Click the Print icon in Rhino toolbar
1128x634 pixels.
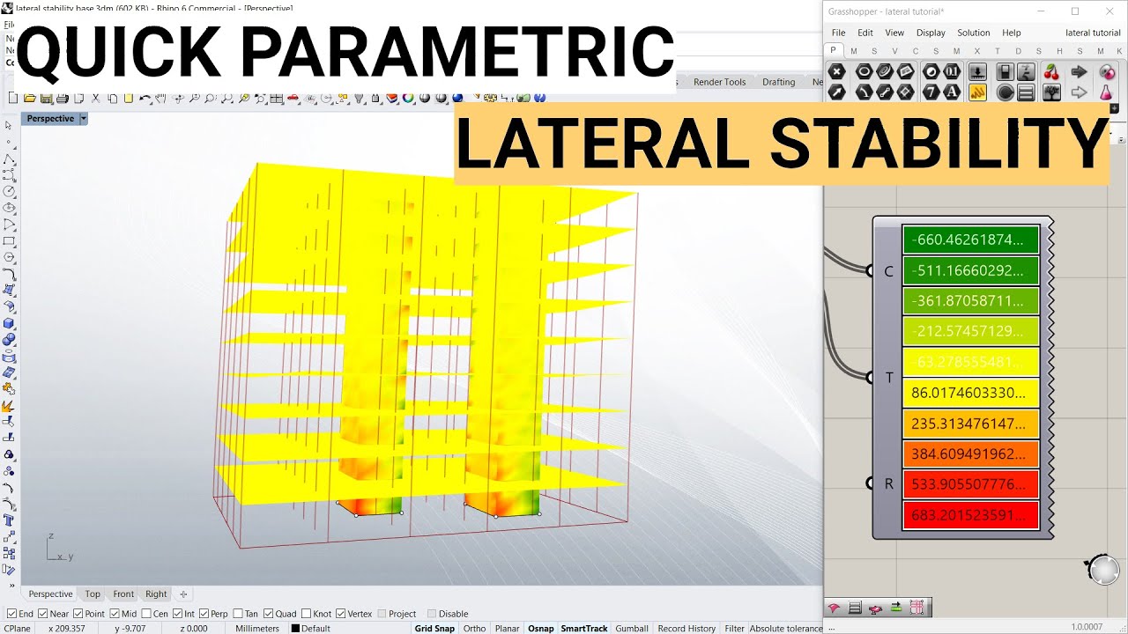(62, 99)
